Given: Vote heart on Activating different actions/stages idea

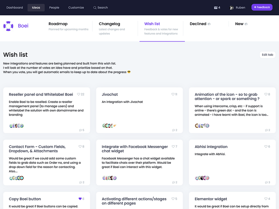Looking at the screenshot, I should click(x=173, y=199).
